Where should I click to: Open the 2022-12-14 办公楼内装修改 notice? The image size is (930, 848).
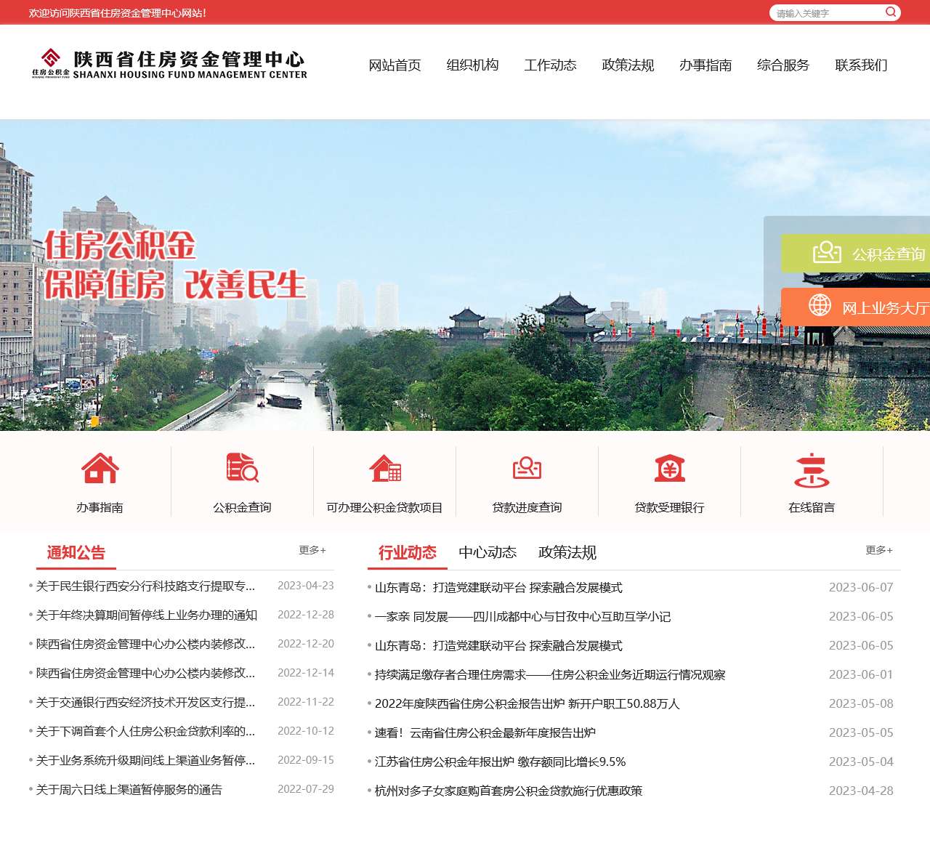[x=146, y=673]
